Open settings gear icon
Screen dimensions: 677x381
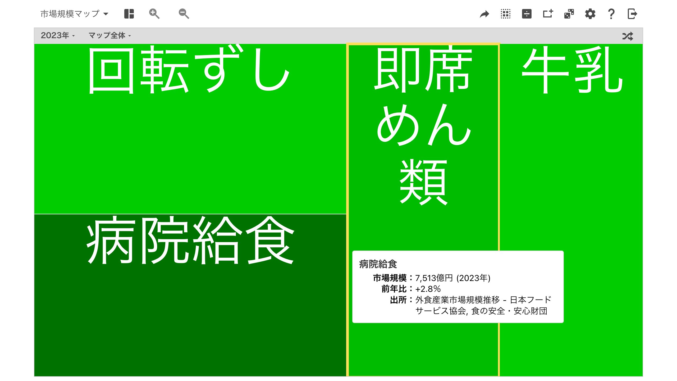point(590,14)
